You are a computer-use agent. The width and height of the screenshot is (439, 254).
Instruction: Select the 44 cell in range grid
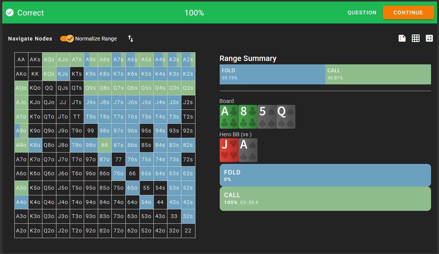[x=160, y=202]
